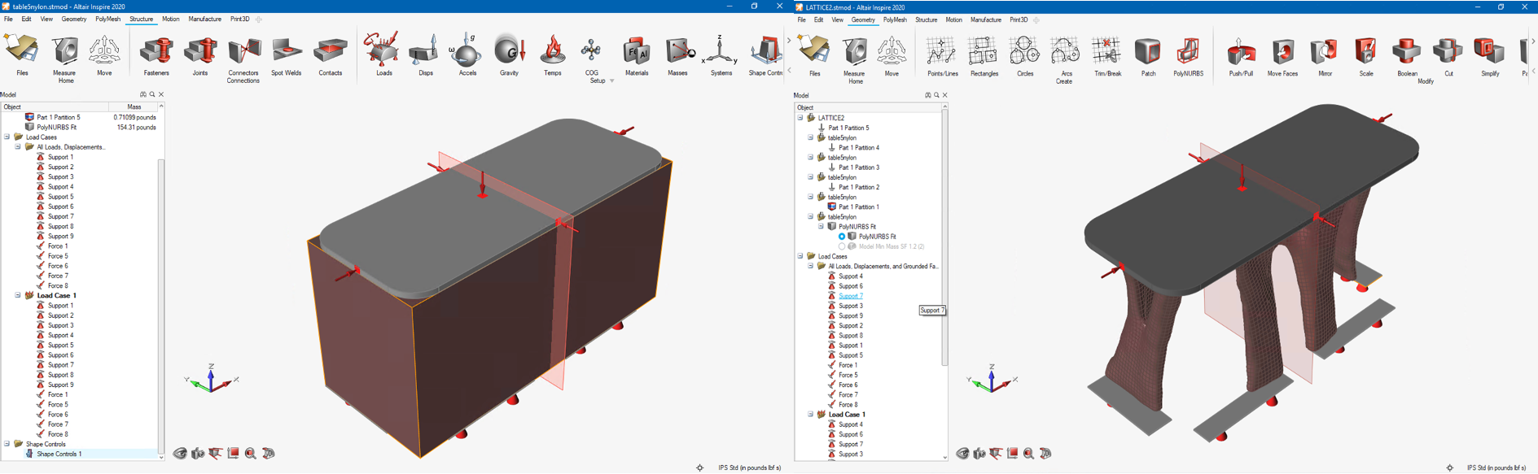Screen dimensions: 1538x474
Task: Click Shape Controls 1 in model tree
Action: point(59,454)
